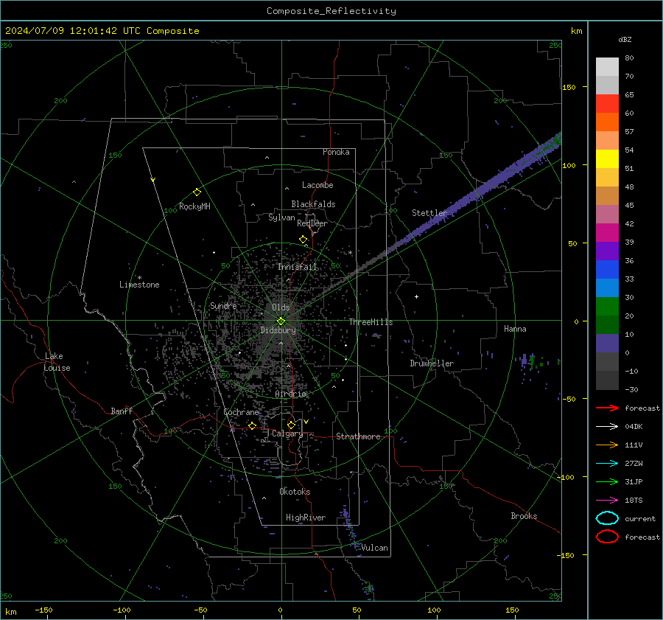Image resolution: width=663 pixels, height=620 pixels.
Task: Click the HighRiver city label
Action: [x=306, y=518]
